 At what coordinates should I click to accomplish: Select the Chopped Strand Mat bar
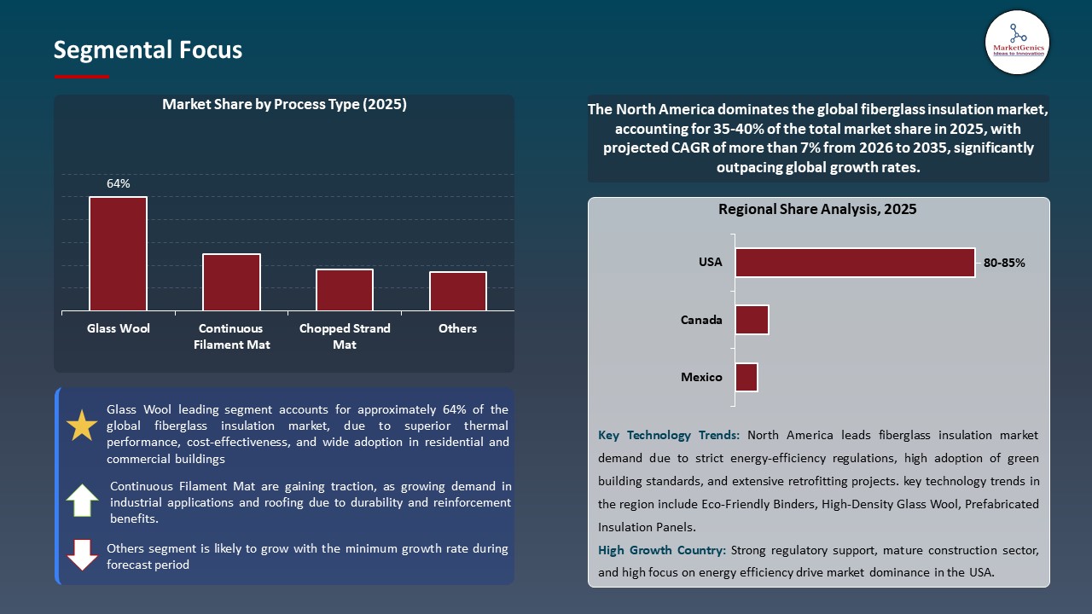345,290
